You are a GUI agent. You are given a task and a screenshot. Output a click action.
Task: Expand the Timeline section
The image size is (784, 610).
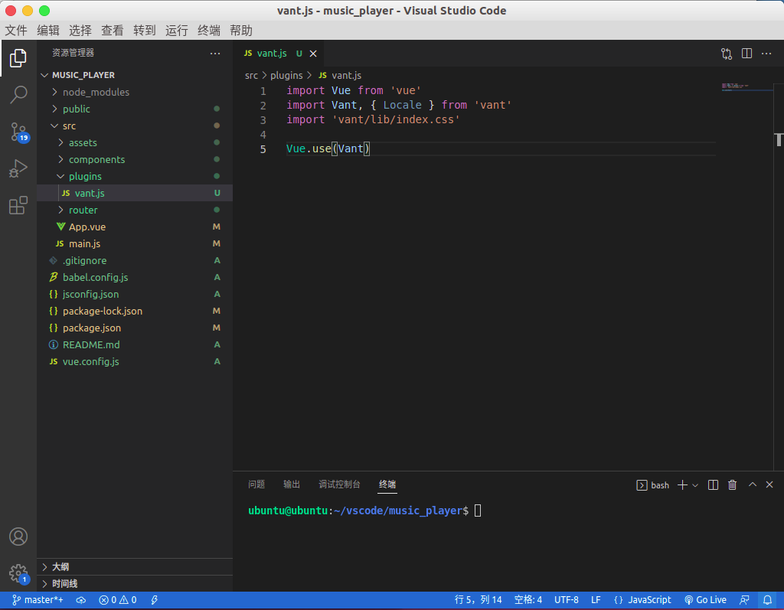coord(135,583)
